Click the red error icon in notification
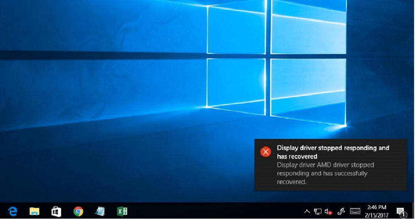The height and width of the screenshot is (219, 415). click(266, 152)
